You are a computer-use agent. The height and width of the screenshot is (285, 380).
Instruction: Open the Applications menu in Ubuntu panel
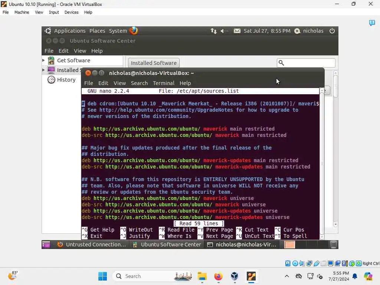coord(70,31)
